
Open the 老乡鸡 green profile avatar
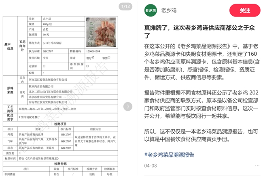(151, 10)
